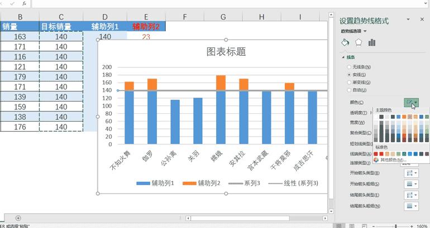The image size is (430, 228).
Task: Close the 设置趋势线格式 pane
Action: 422,20
